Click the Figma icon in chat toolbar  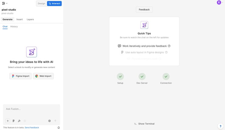pyautogui.click(x=13, y=121)
